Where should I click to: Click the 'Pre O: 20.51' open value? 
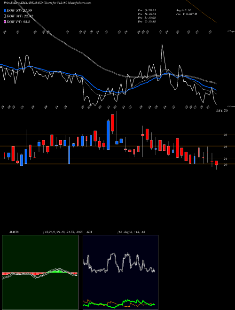coord(147,10)
